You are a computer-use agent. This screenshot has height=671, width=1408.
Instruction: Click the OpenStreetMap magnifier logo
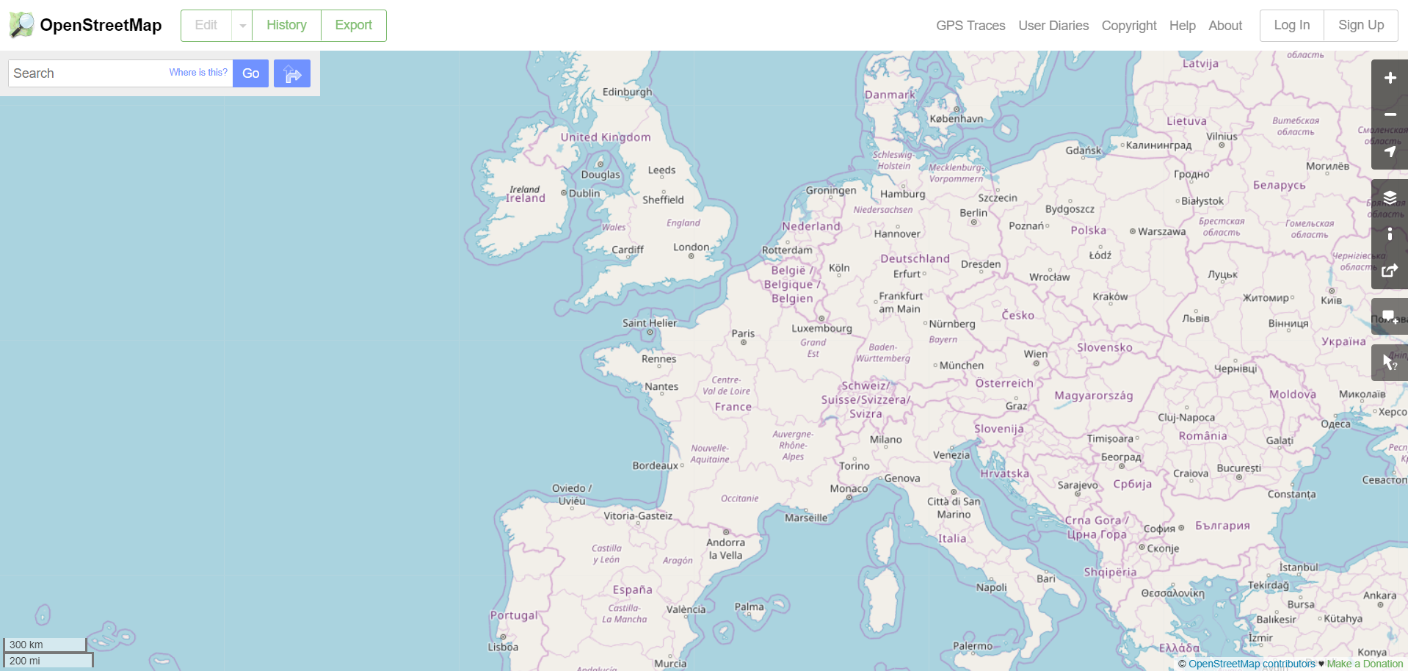tap(21, 25)
